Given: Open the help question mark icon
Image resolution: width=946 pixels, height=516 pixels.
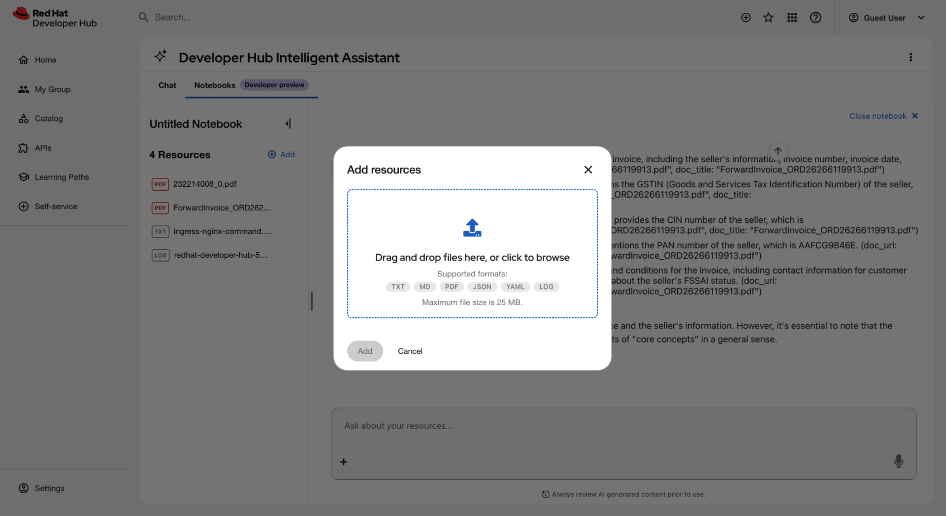Looking at the screenshot, I should coord(815,18).
